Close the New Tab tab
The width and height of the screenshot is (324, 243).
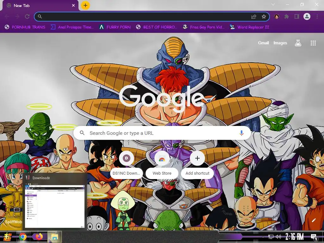point(73,6)
